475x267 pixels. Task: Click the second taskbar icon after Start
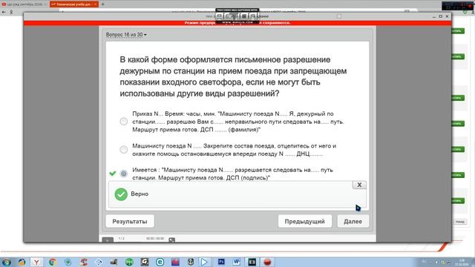(x=22, y=262)
